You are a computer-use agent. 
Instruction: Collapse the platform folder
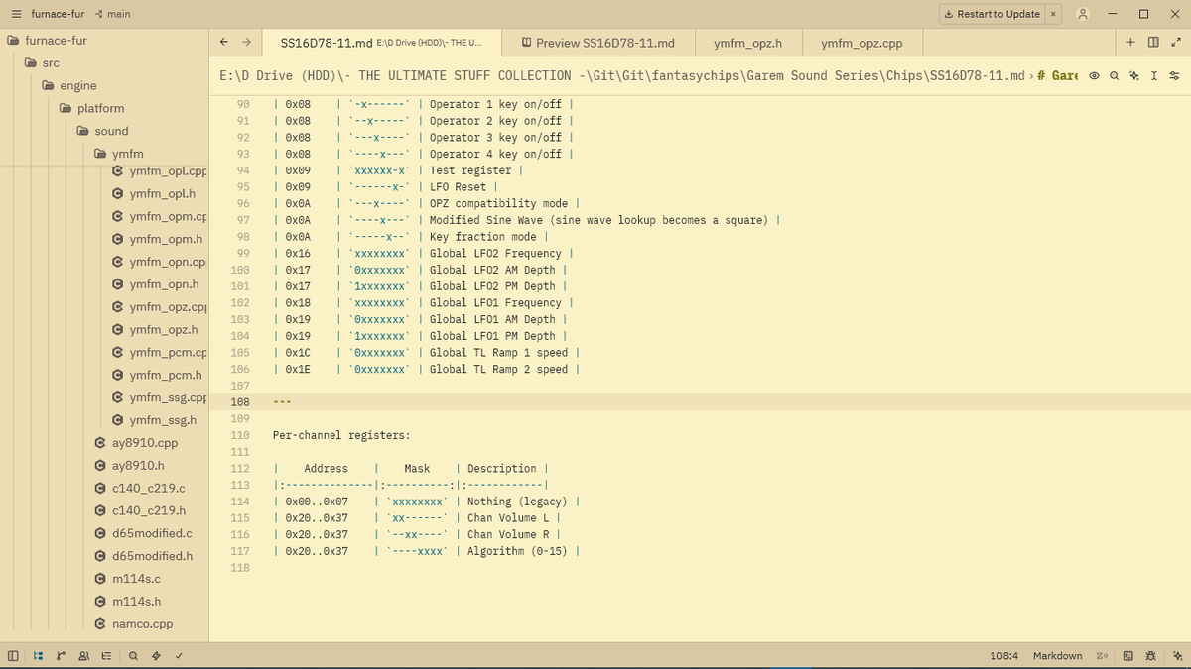(100, 108)
